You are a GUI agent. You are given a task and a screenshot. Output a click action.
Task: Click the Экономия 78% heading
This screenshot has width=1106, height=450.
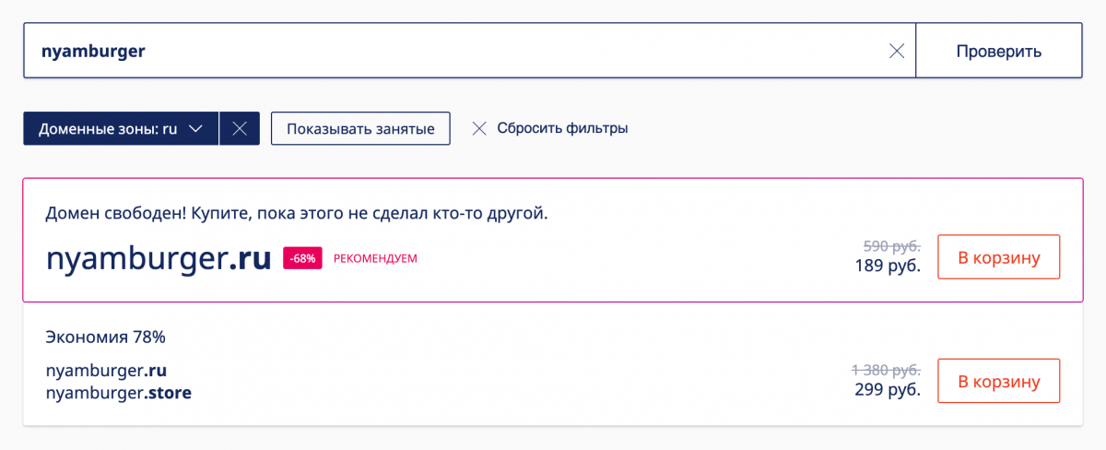[105, 337]
